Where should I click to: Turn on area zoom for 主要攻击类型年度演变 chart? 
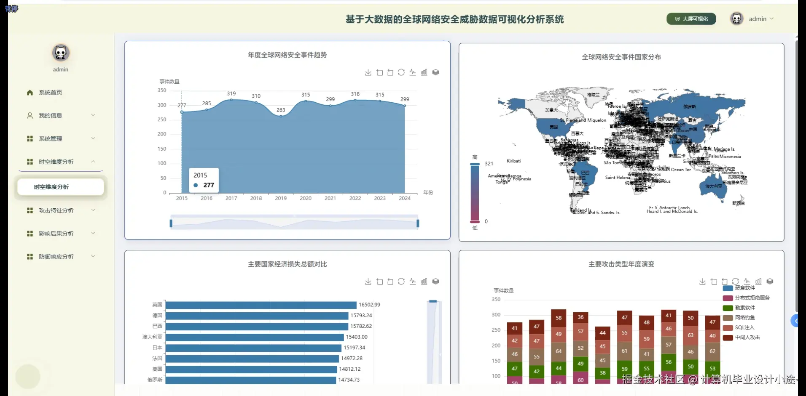[x=714, y=282]
